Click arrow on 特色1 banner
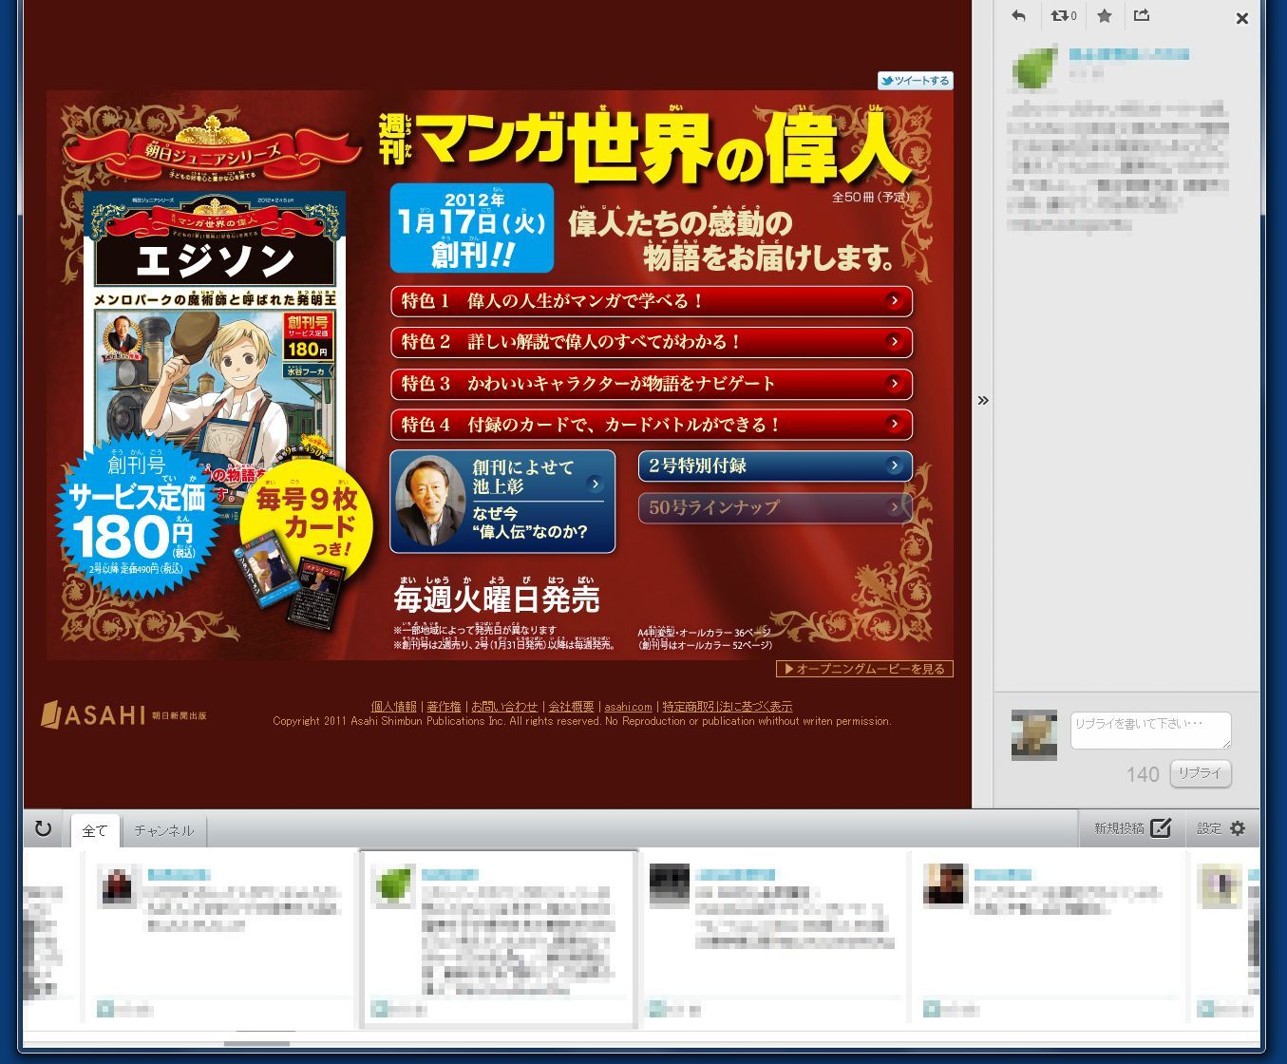This screenshot has height=1064, width=1287. tap(894, 301)
